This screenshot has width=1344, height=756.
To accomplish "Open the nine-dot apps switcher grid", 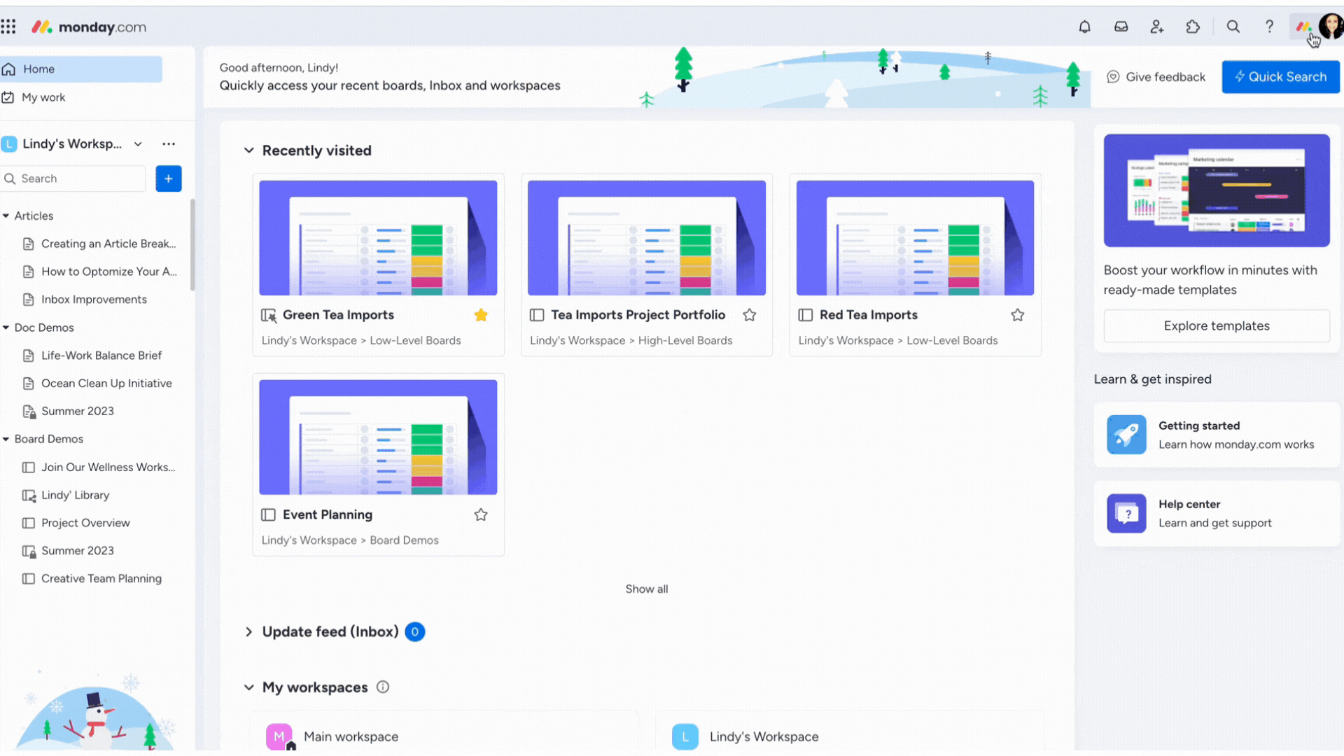I will click(x=8, y=27).
